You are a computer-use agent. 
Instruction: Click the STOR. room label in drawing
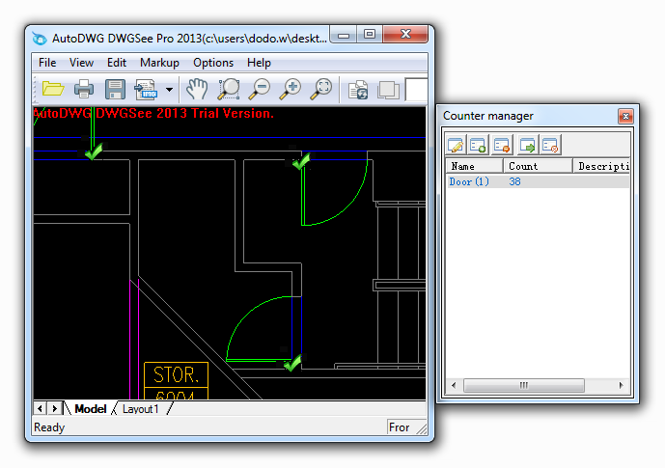[x=176, y=374]
